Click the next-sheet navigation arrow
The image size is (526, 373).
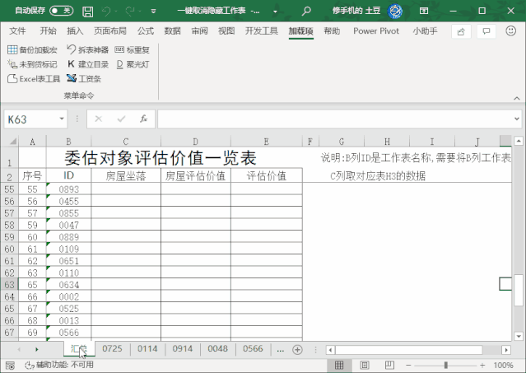[x=36, y=349]
